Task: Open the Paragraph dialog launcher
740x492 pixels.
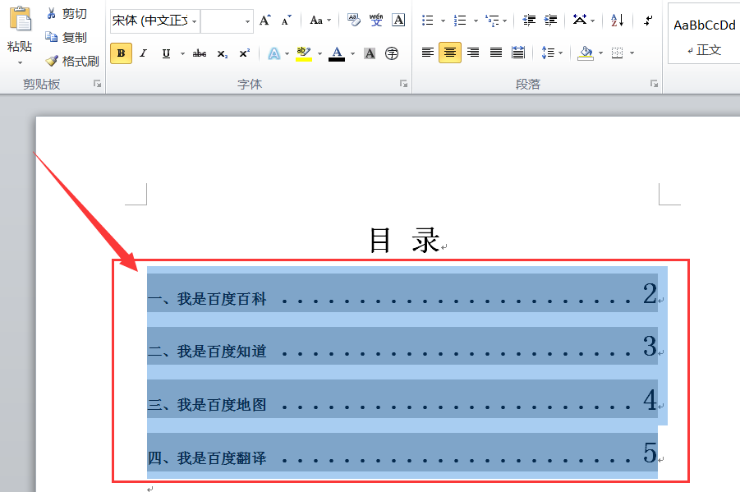Action: tap(654, 84)
